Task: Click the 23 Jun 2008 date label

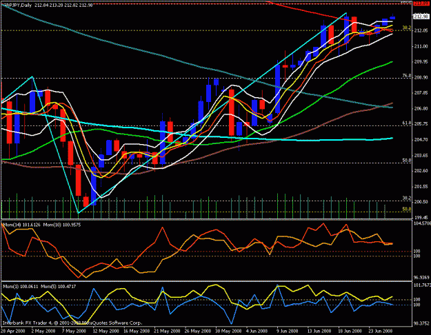Action: coord(381,331)
